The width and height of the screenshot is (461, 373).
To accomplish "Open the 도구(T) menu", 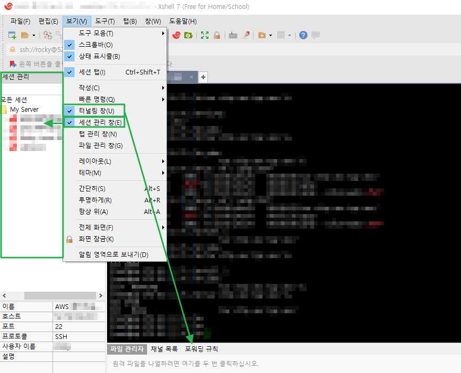I will (105, 21).
